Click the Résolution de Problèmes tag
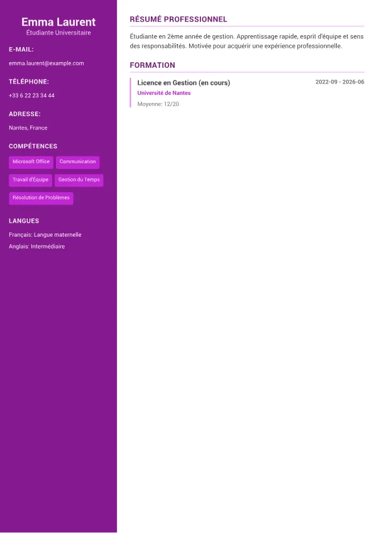Viewport: 377px width, 533px height. tap(41, 198)
